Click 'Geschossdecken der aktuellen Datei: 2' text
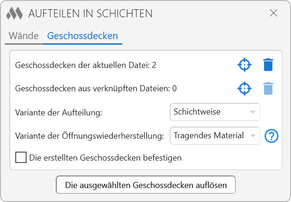The width and height of the screenshot is (291, 202). pyautogui.click(x=86, y=65)
